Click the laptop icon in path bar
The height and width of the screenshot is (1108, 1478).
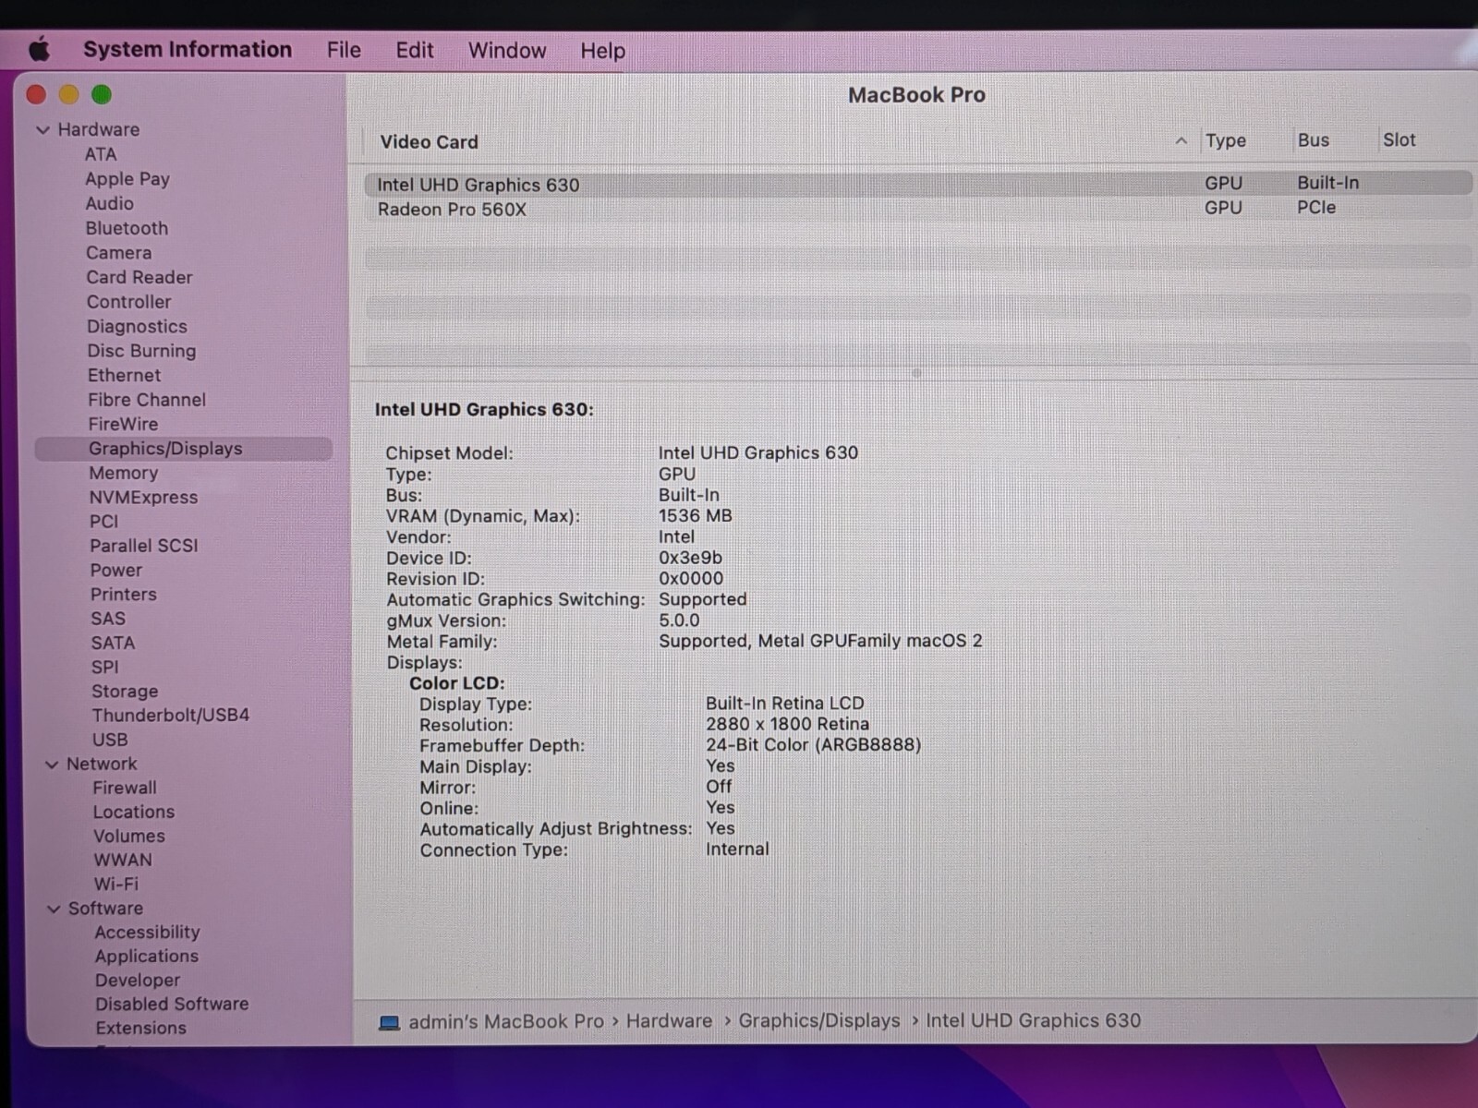pos(389,1022)
